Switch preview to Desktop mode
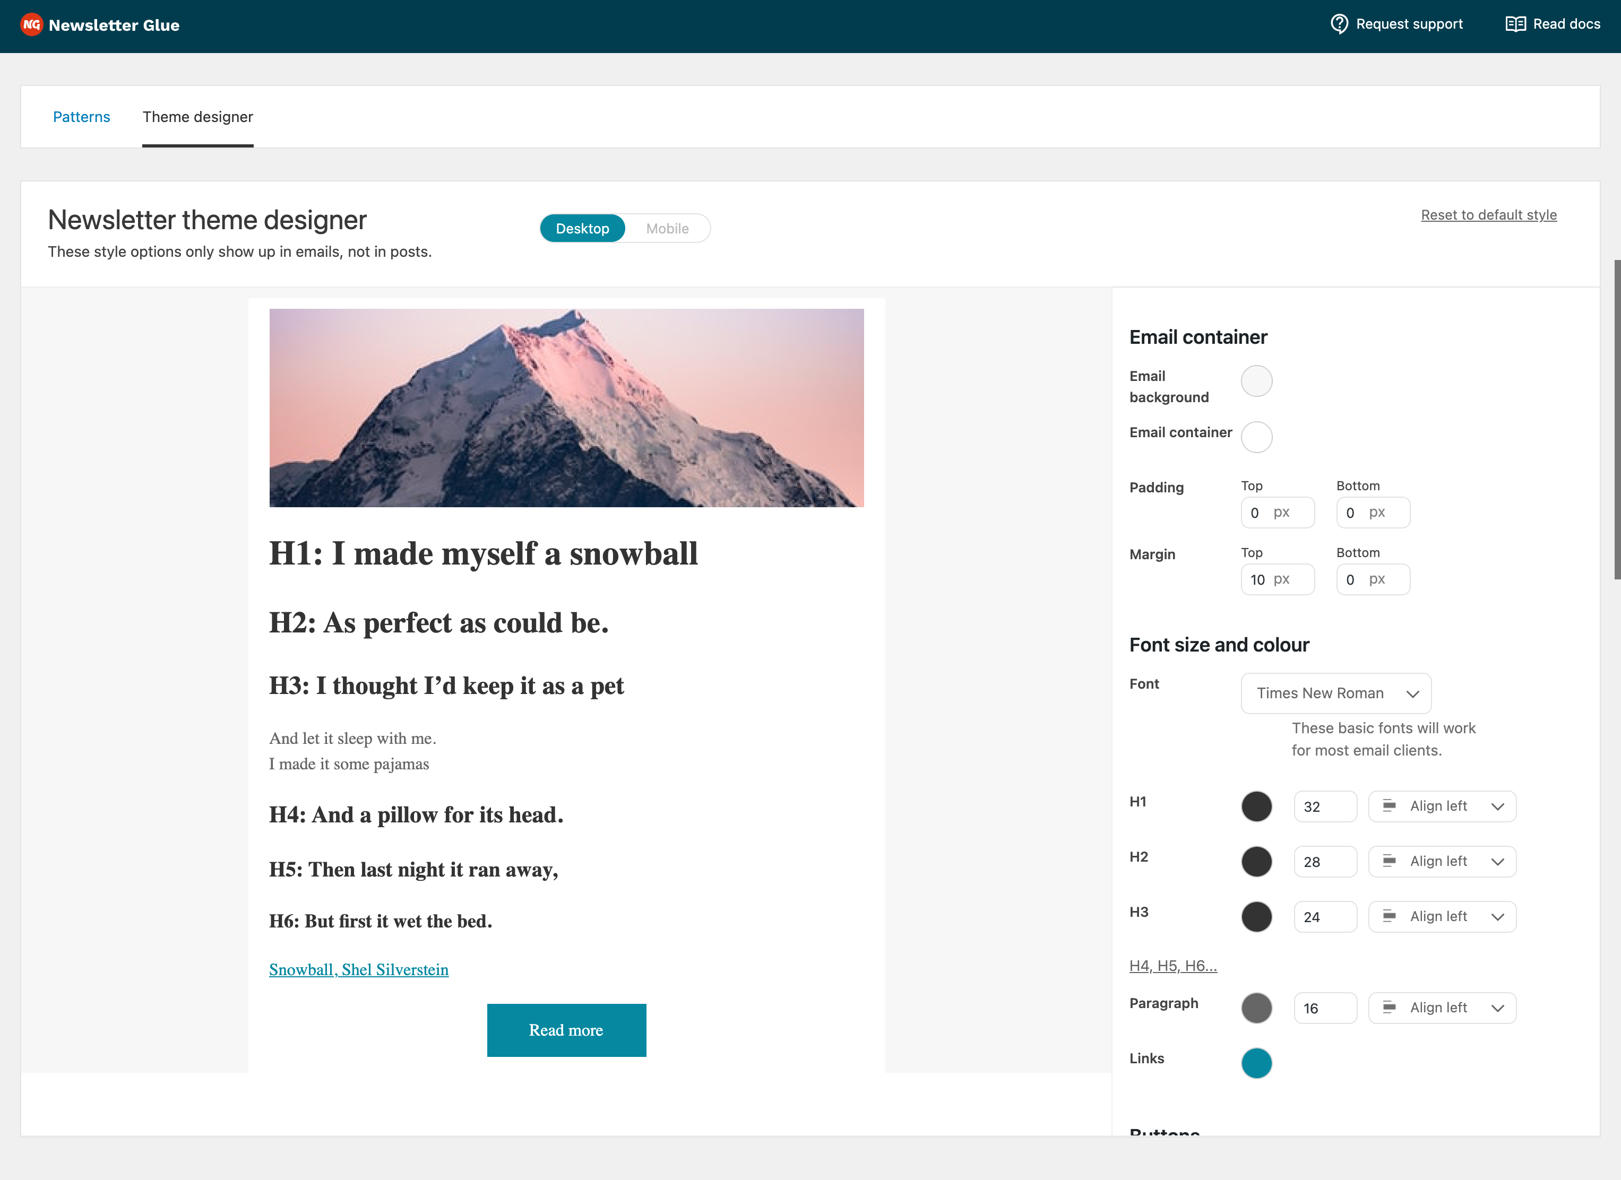1621x1180 pixels. pyautogui.click(x=582, y=229)
